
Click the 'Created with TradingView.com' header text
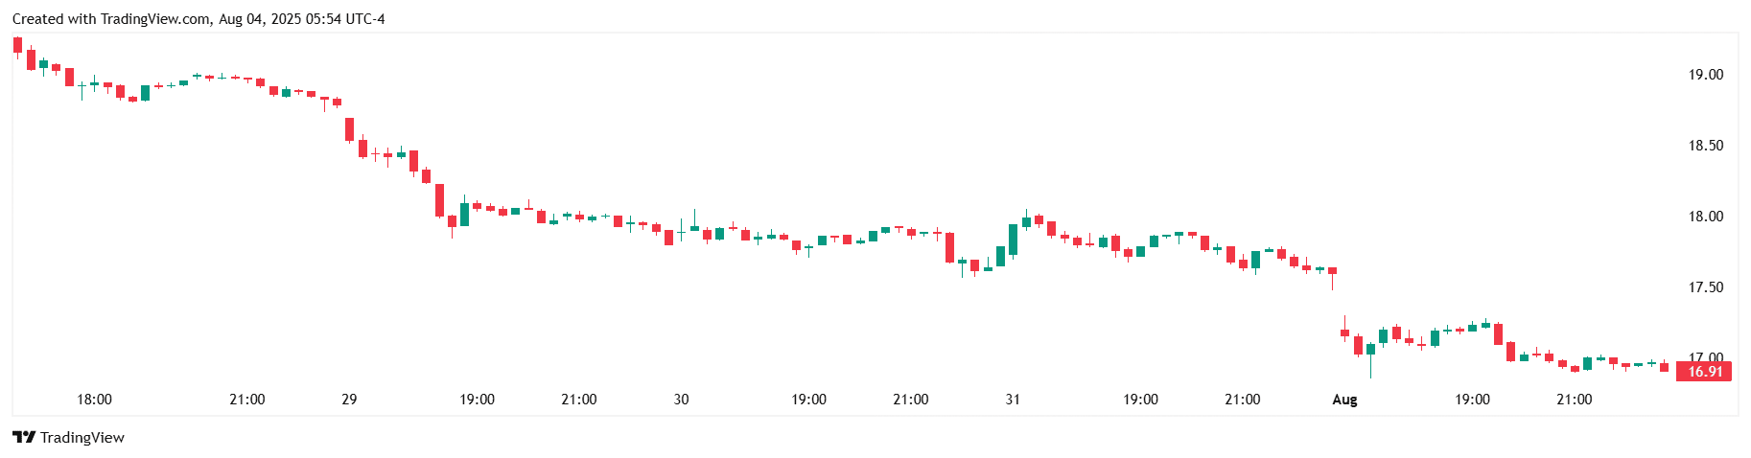tap(110, 19)
